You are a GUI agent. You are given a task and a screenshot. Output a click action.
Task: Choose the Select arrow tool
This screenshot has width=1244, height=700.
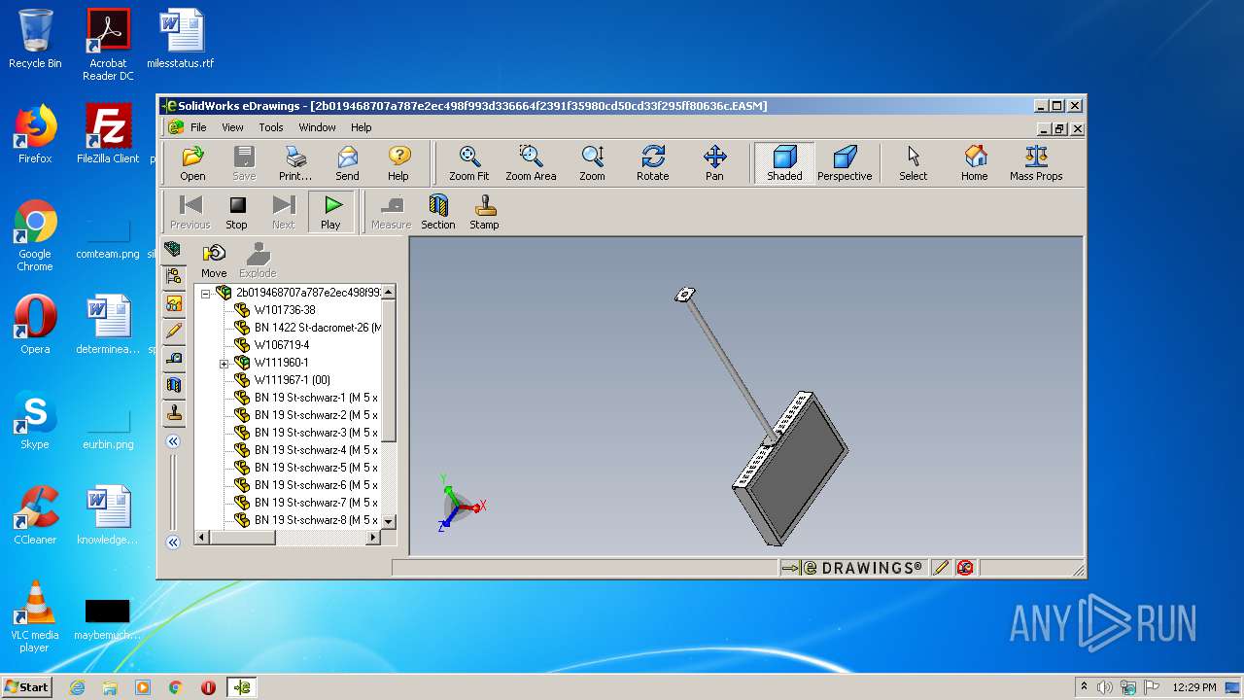(x=913, y=163)
